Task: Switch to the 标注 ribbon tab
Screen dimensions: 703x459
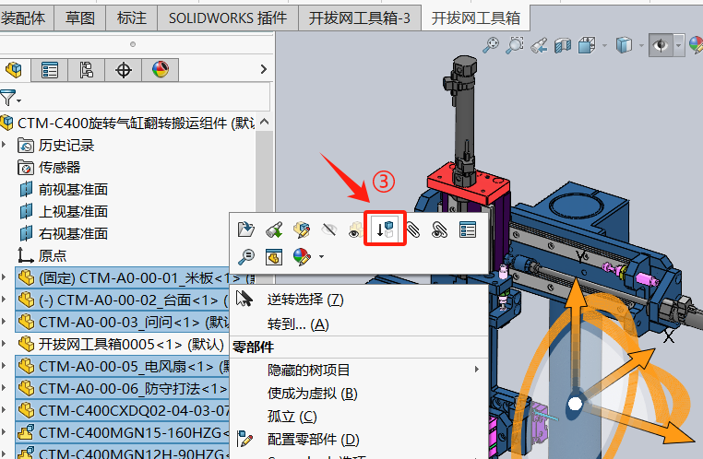Action: click(131, 18)
